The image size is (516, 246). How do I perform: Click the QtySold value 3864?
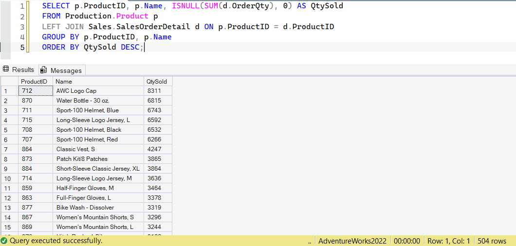click(158, 169)
